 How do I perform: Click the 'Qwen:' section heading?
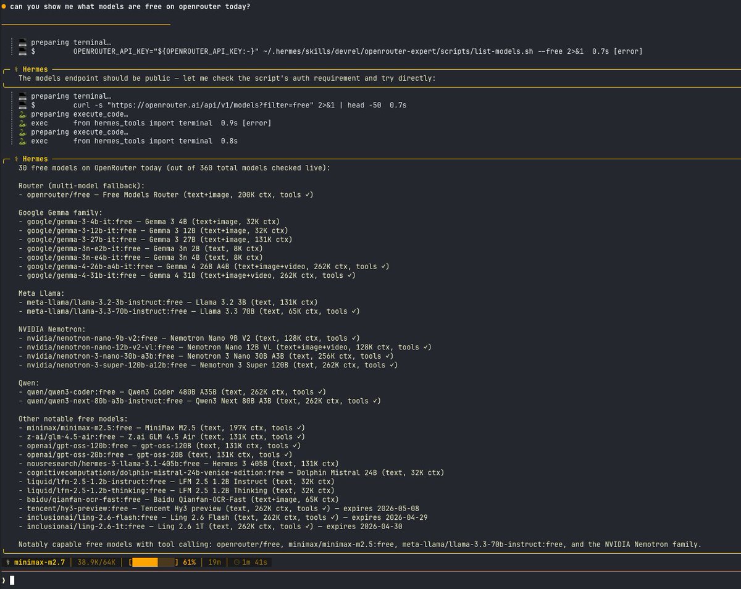coord(29,383)
